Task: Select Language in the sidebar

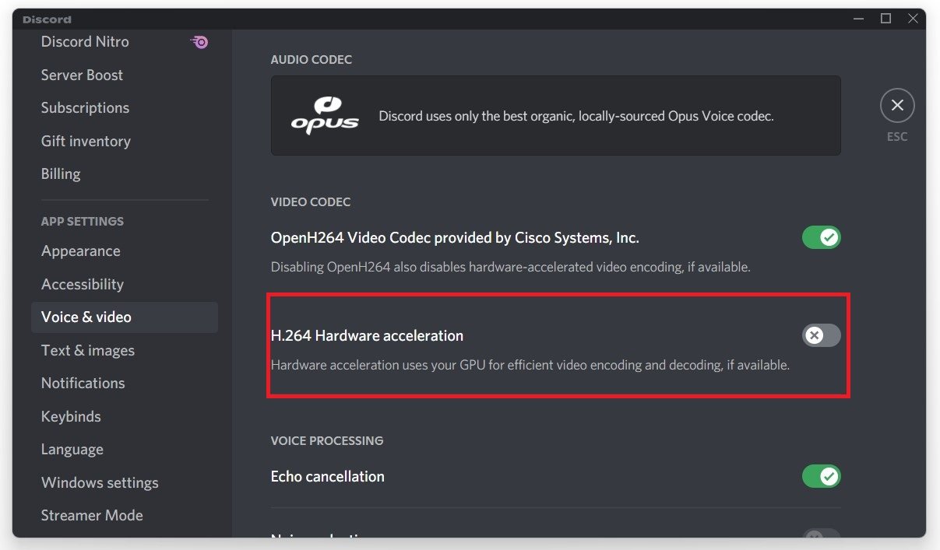Action: tap(72, 450)
